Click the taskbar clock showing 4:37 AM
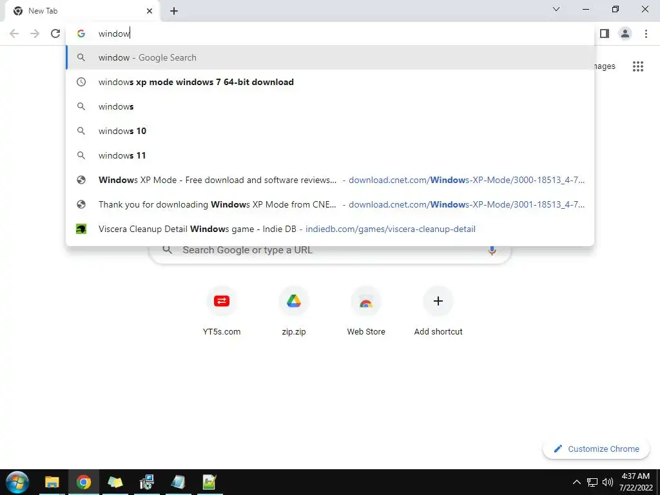The height and width of the screenshot is (495, 660). 636,482
